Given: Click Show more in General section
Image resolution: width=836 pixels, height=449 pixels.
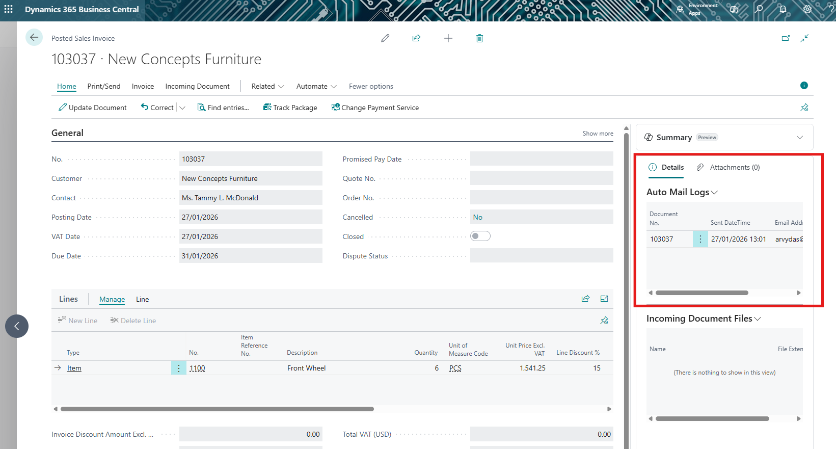Looking at the screenshot, I should [x=598, y=134].
